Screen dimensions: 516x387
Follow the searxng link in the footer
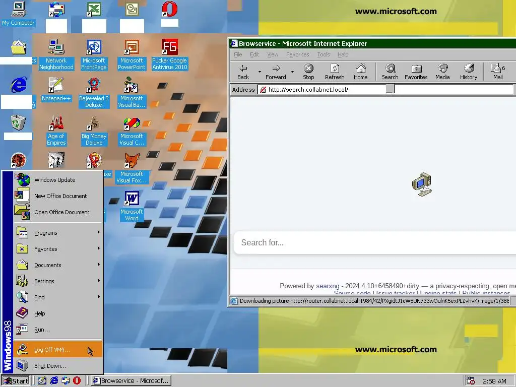(x=328, y=286)
